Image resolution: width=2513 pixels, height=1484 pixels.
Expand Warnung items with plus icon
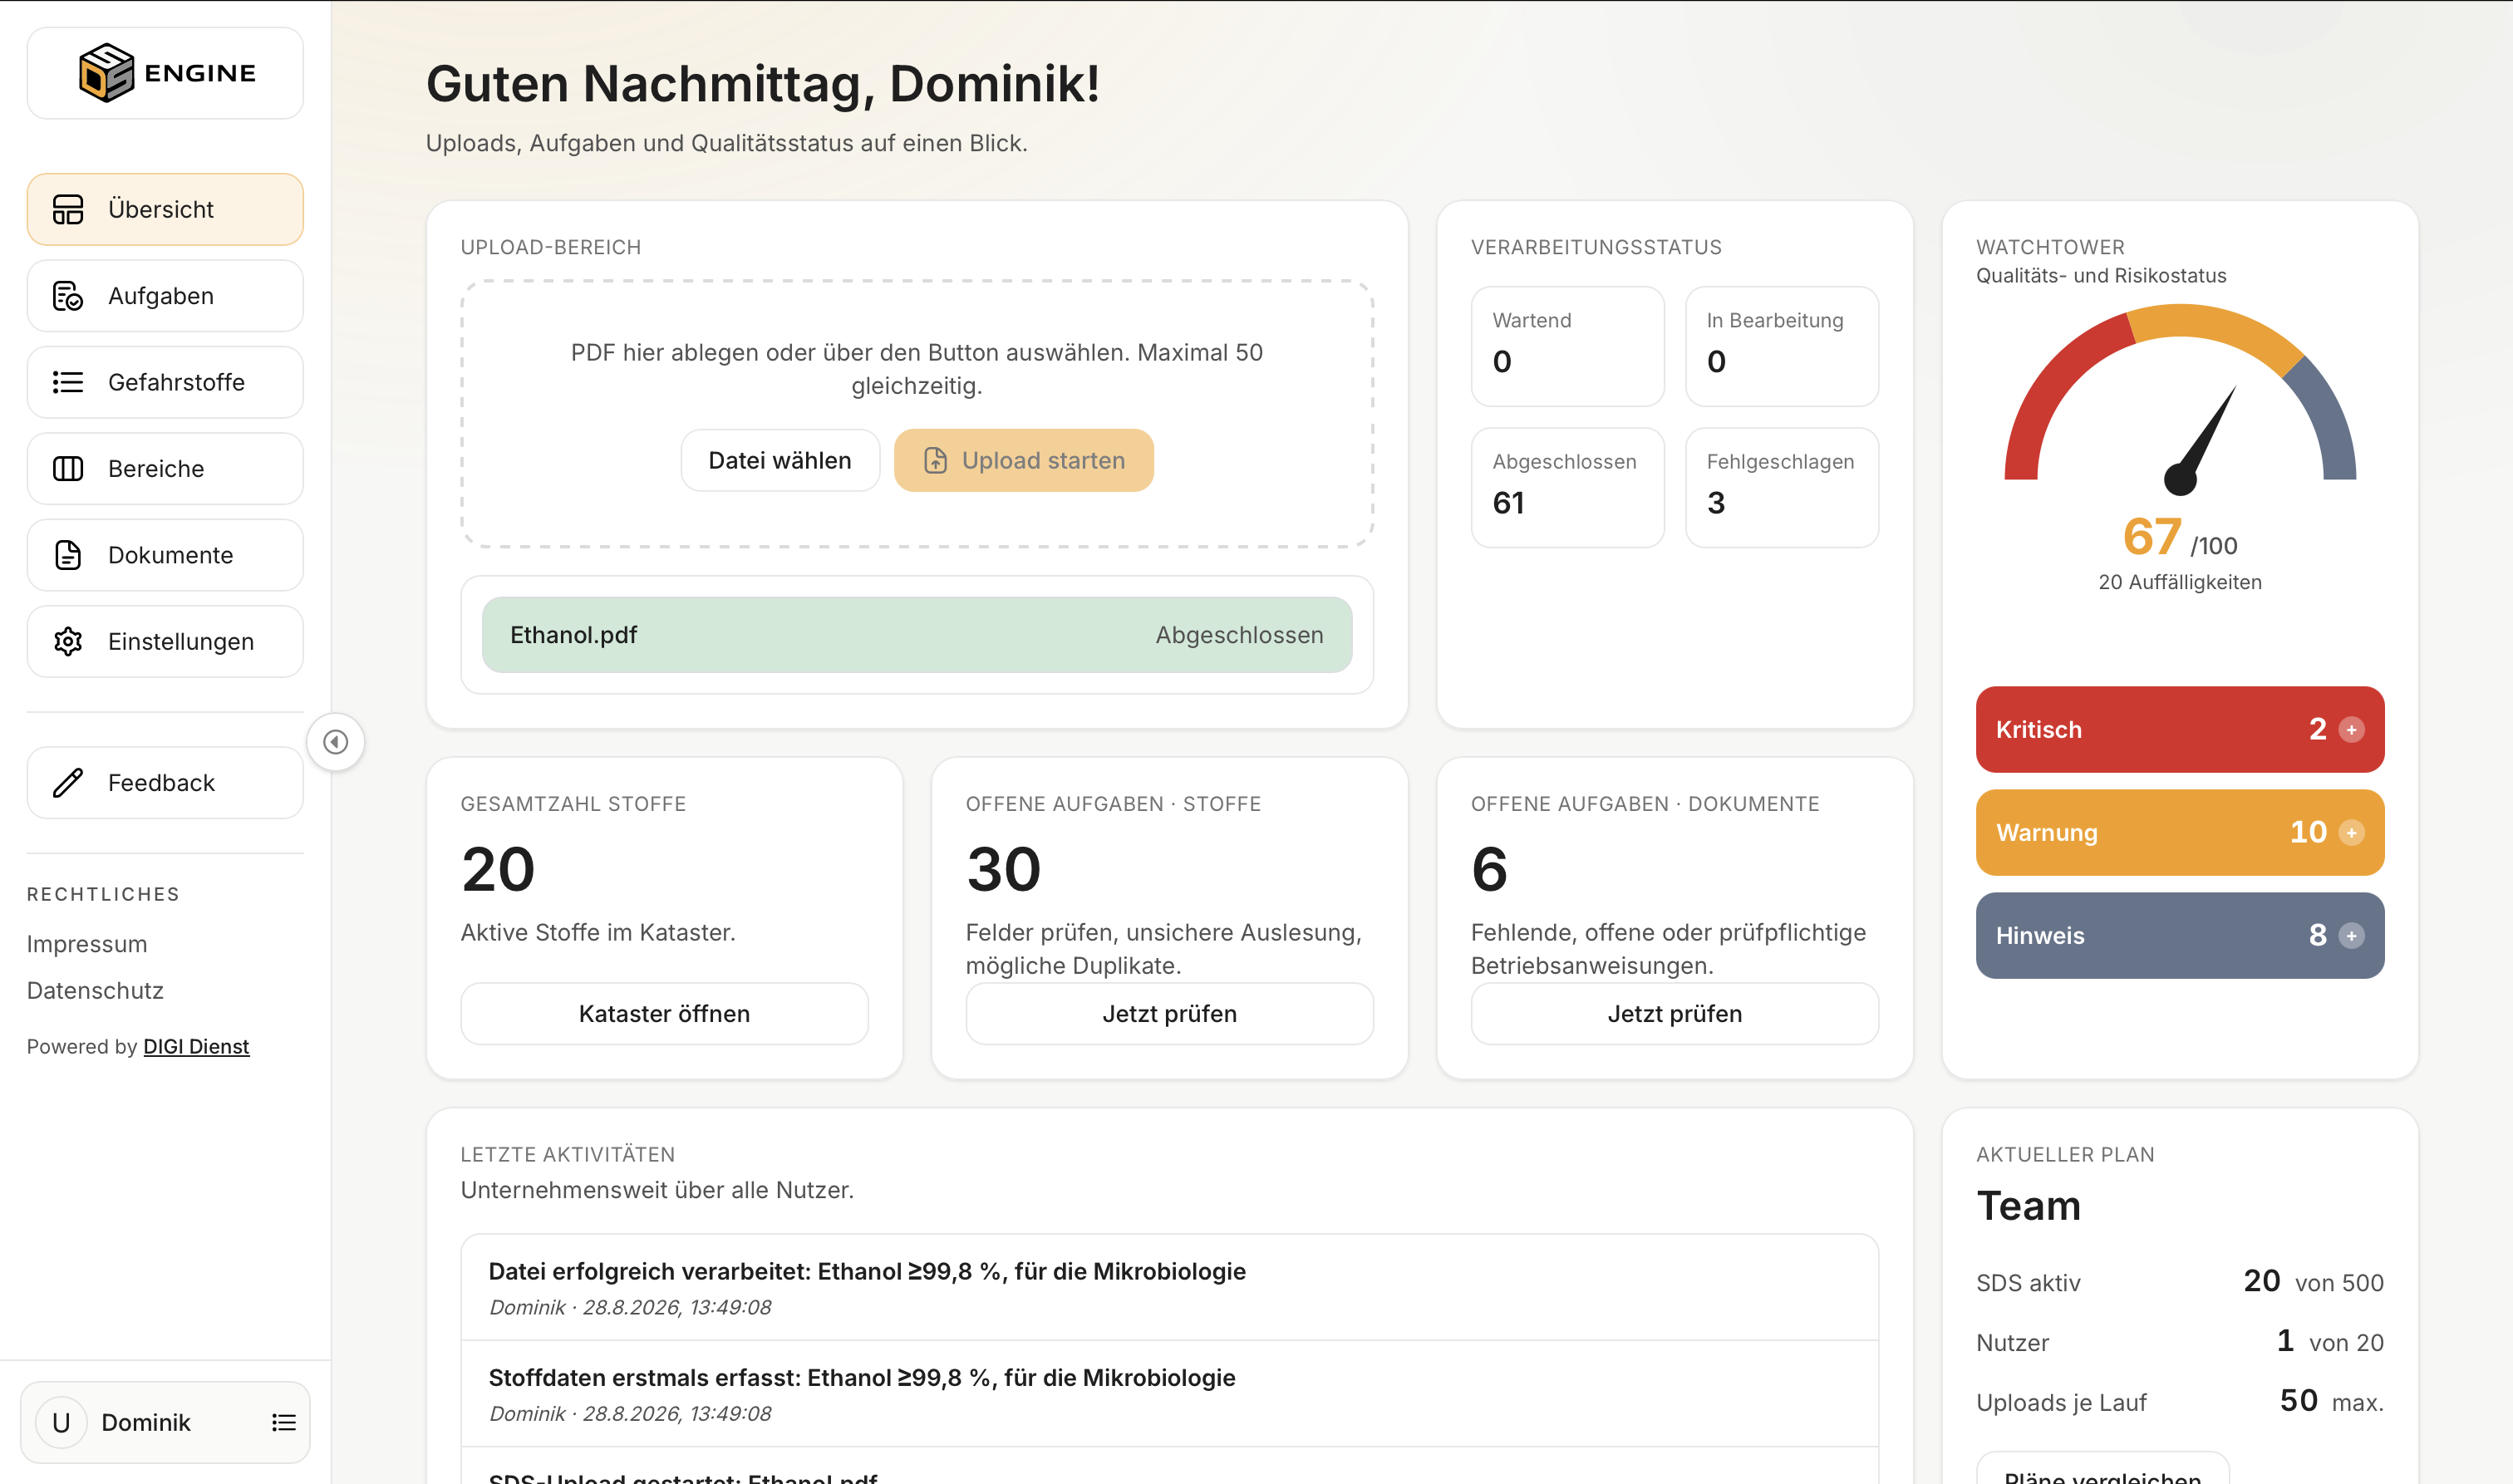pos(2352,833)
